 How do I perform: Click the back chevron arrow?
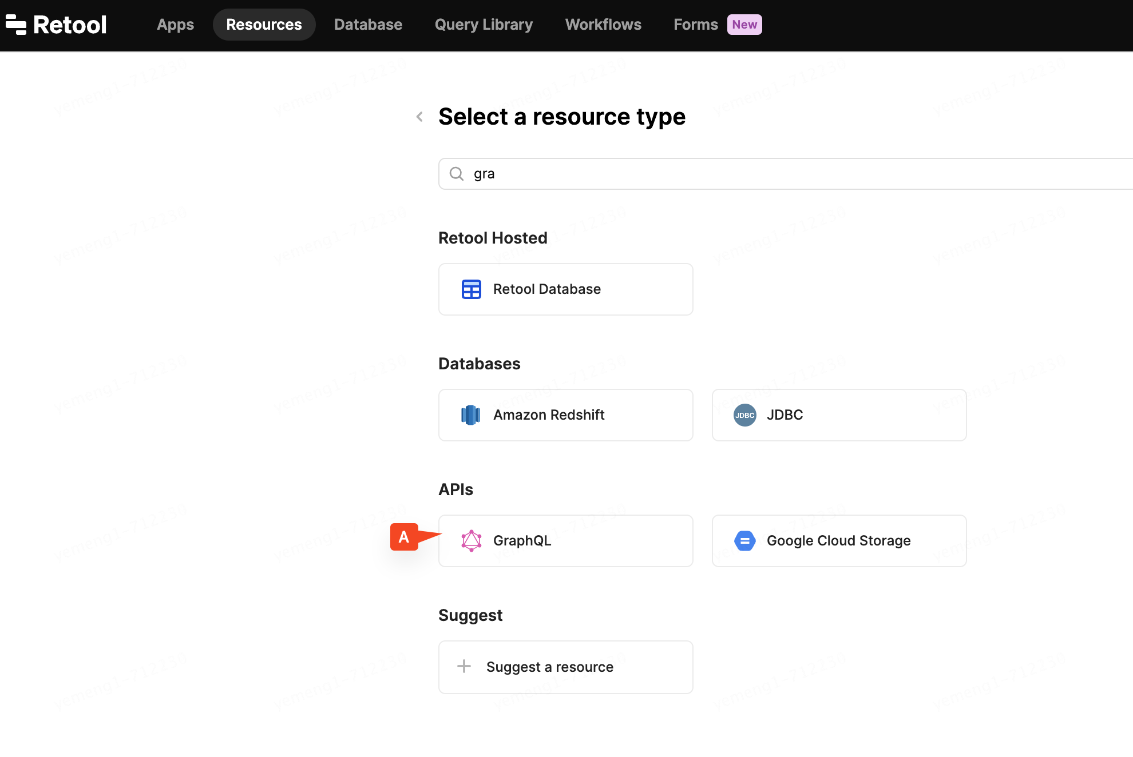[x=419, y=117]
